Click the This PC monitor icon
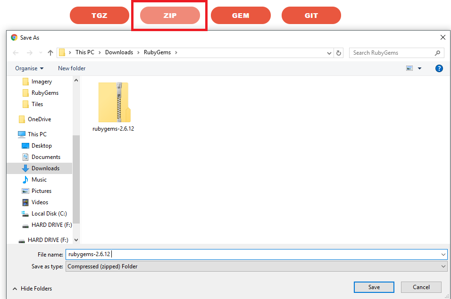 22,134
